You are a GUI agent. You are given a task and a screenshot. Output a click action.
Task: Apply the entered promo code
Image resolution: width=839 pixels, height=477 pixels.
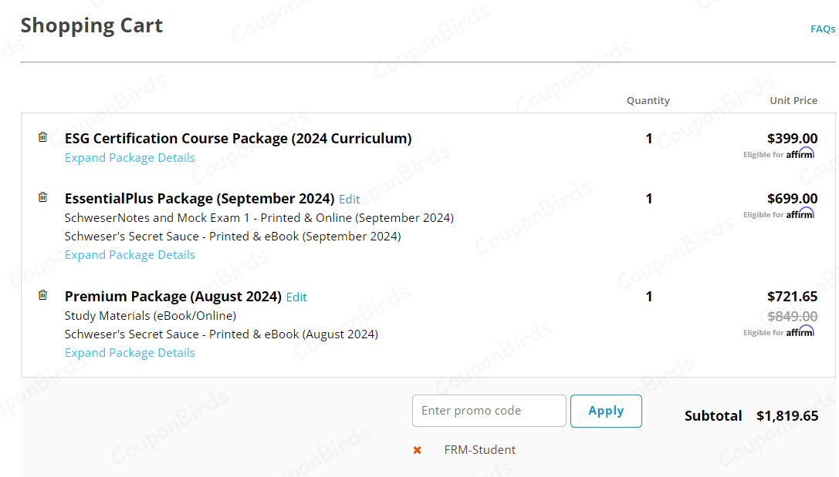(606, 411)
